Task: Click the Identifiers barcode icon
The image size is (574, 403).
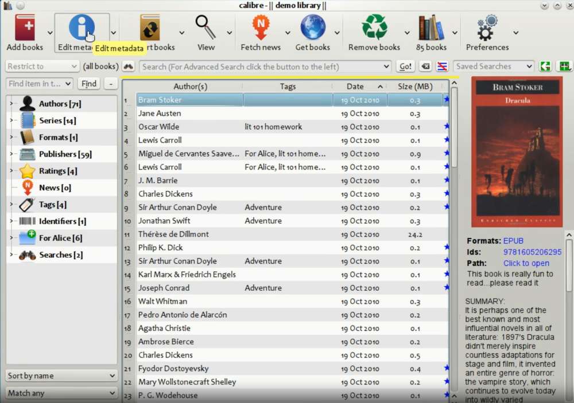Action: point(27,221)
